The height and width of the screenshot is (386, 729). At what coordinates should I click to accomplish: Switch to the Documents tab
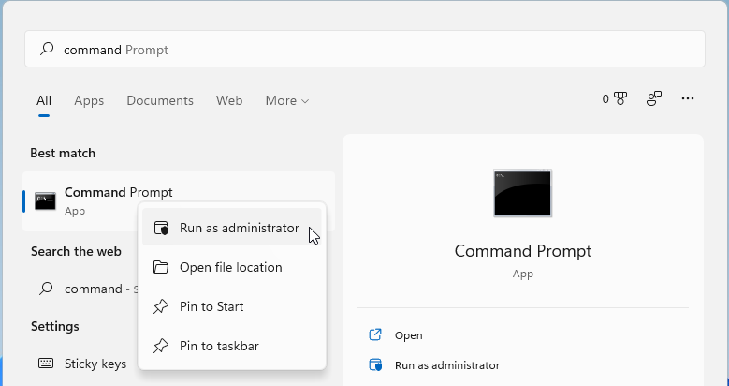[160, 100]
